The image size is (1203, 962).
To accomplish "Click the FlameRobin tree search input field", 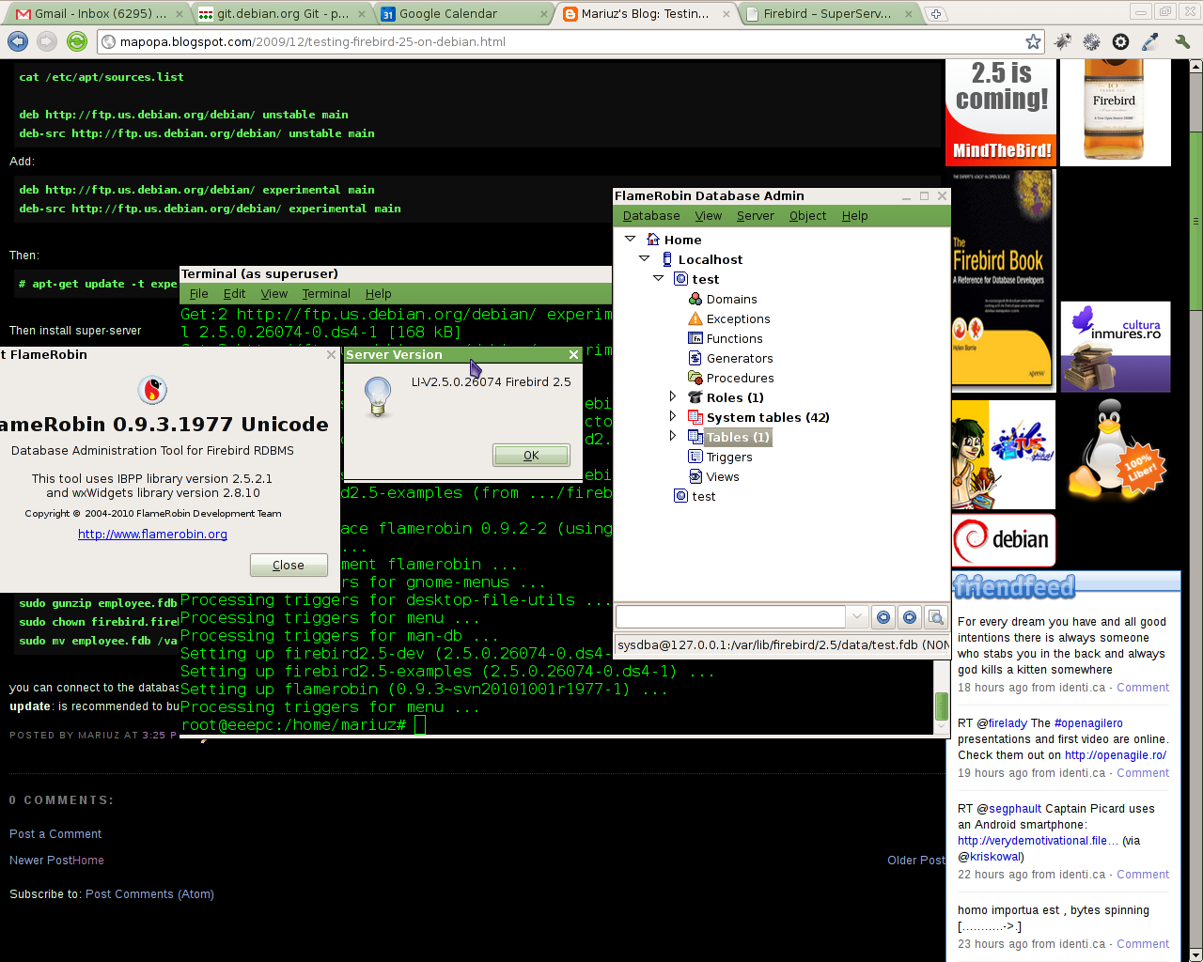I will (731, 617).
